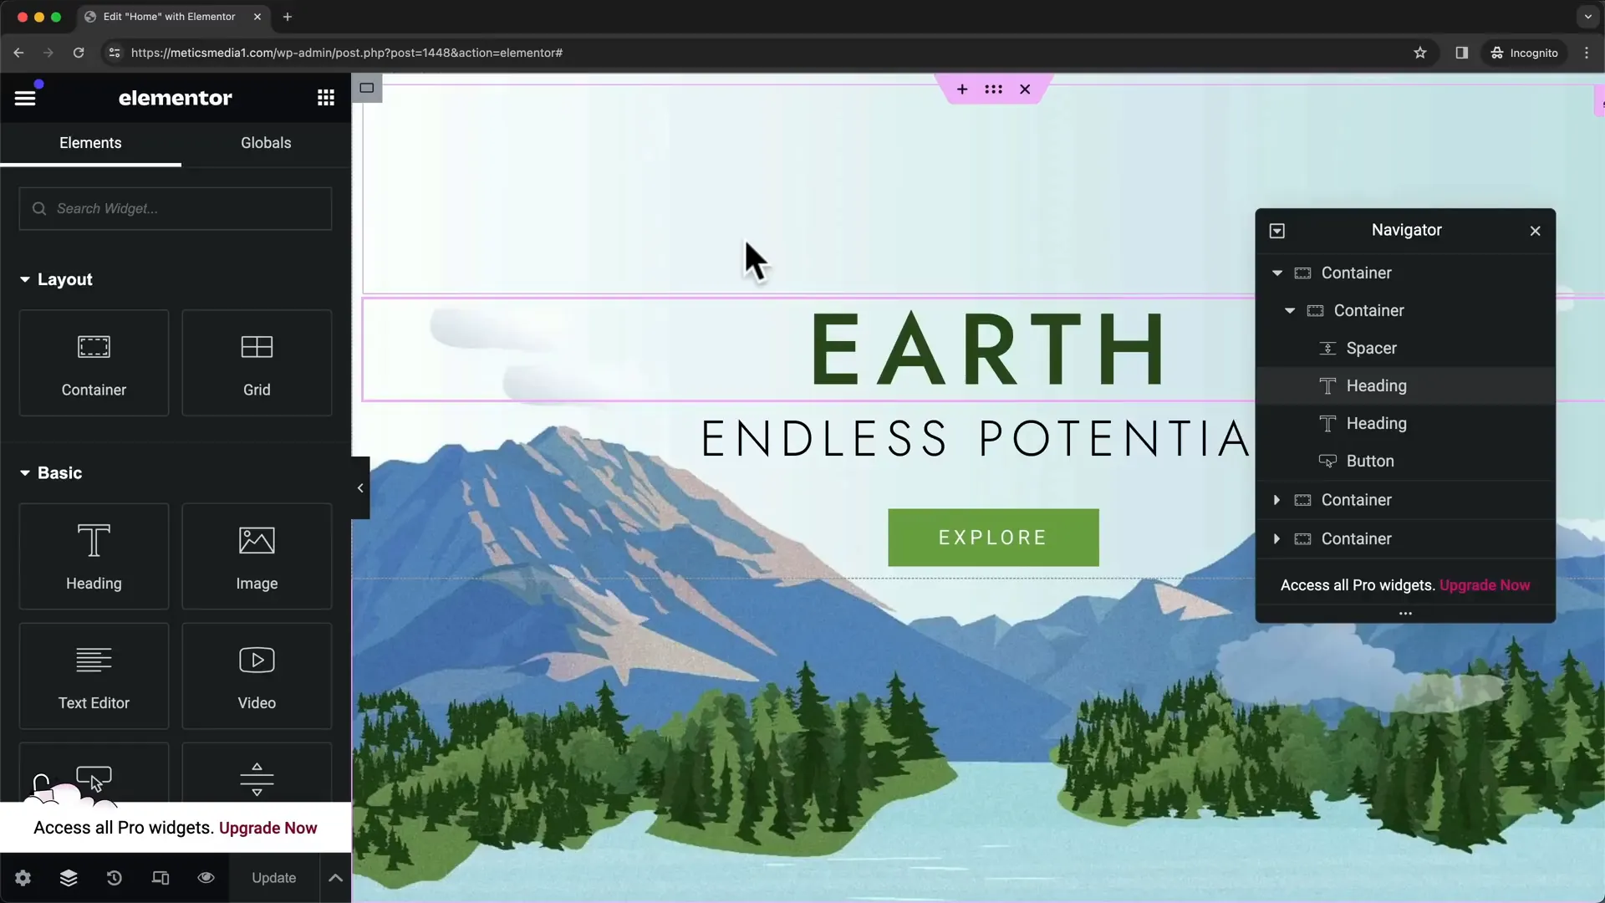Switch to the Globals tab
1605x903 pixels.
266,142
